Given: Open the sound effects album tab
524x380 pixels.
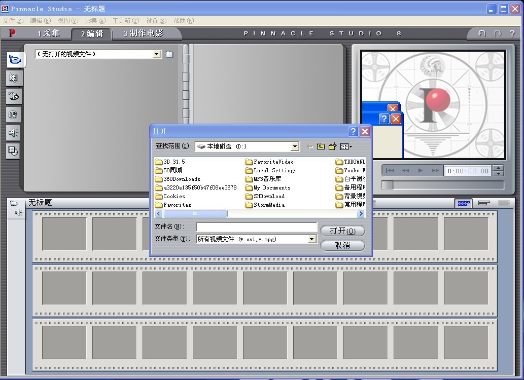Looking at the screenshot, I should (x=14, y=133).
